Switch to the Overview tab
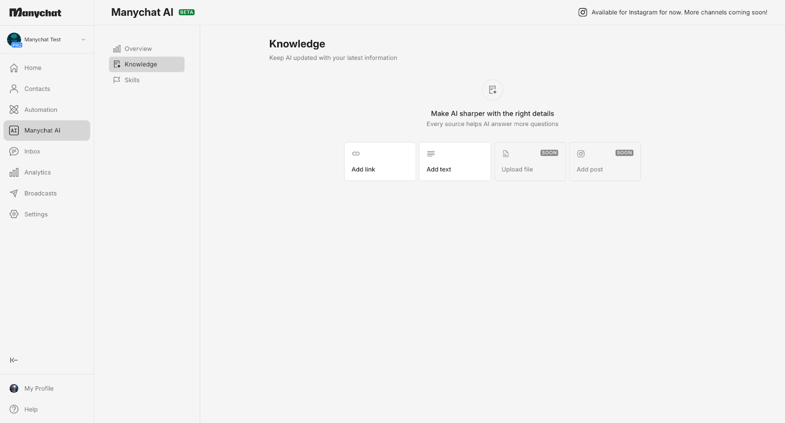785x423 pixels. point(138,49)
